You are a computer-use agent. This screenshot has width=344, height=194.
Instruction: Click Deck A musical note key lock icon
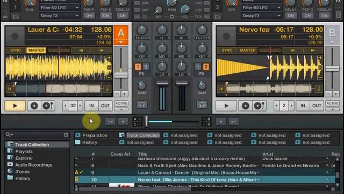tap(107, 88)
